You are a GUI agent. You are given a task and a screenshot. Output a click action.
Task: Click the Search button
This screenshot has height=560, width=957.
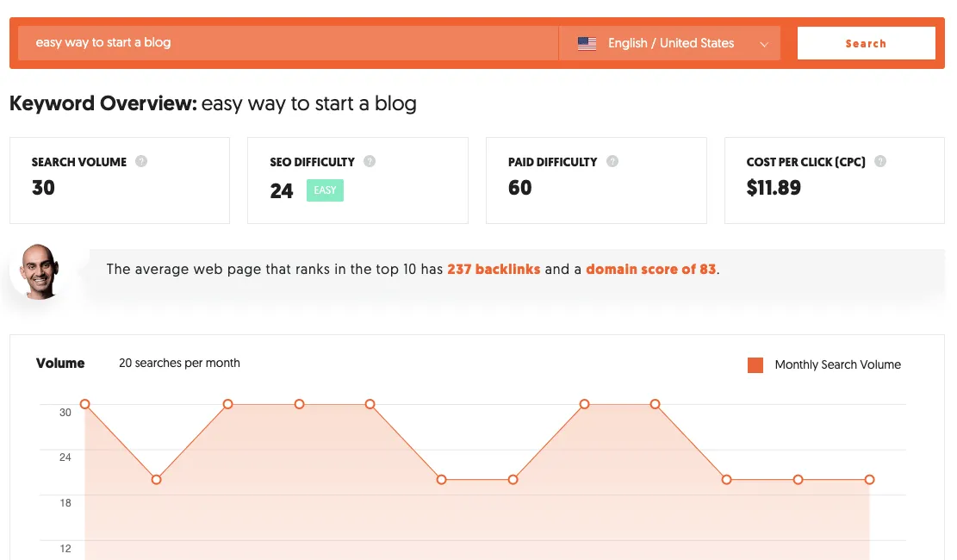point(866,43)
